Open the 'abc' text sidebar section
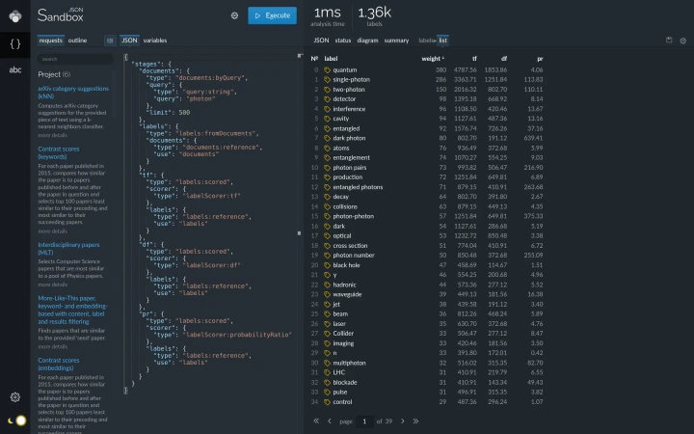Viewport: 694px width, 434px height. [15, 69]
